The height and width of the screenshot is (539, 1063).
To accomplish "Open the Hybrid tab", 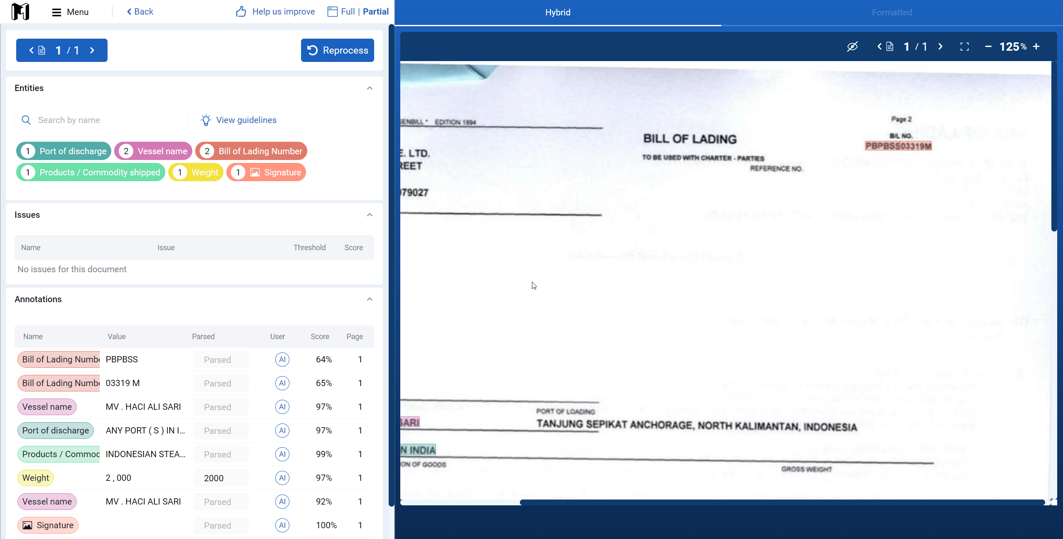I will pos(558,12).
